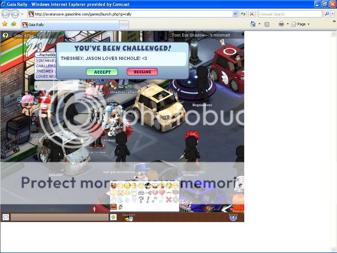
Task: Open the game help question mark
Action: pos(5,36)
